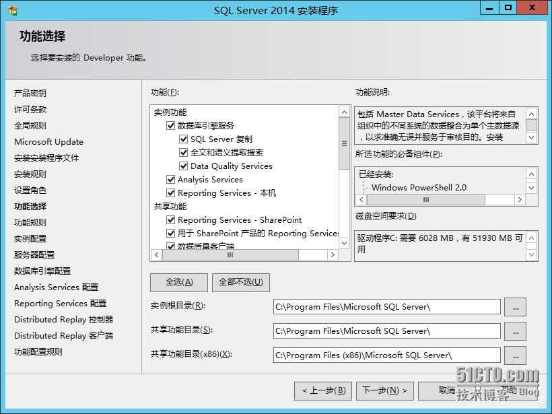This screenshot has height=414, width=552.
Task: Select Distributed Replay 控制器 step
Action: point(64,320)
